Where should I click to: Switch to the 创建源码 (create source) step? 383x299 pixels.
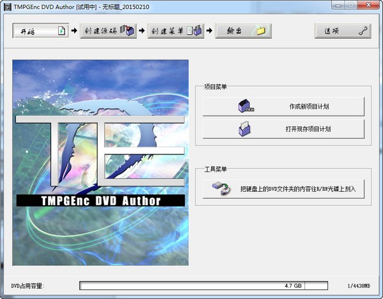click(109, 31)
